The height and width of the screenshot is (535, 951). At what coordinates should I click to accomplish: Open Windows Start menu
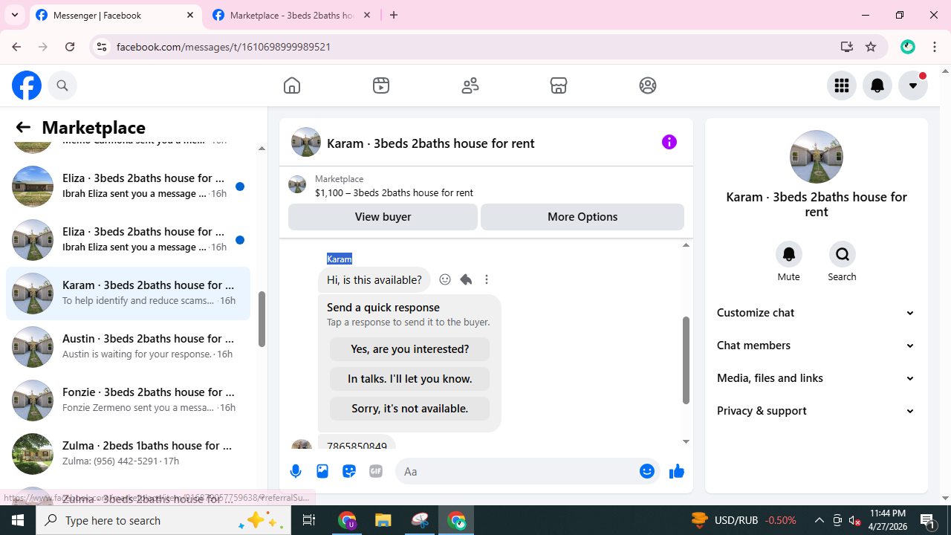tap(18, 520)
